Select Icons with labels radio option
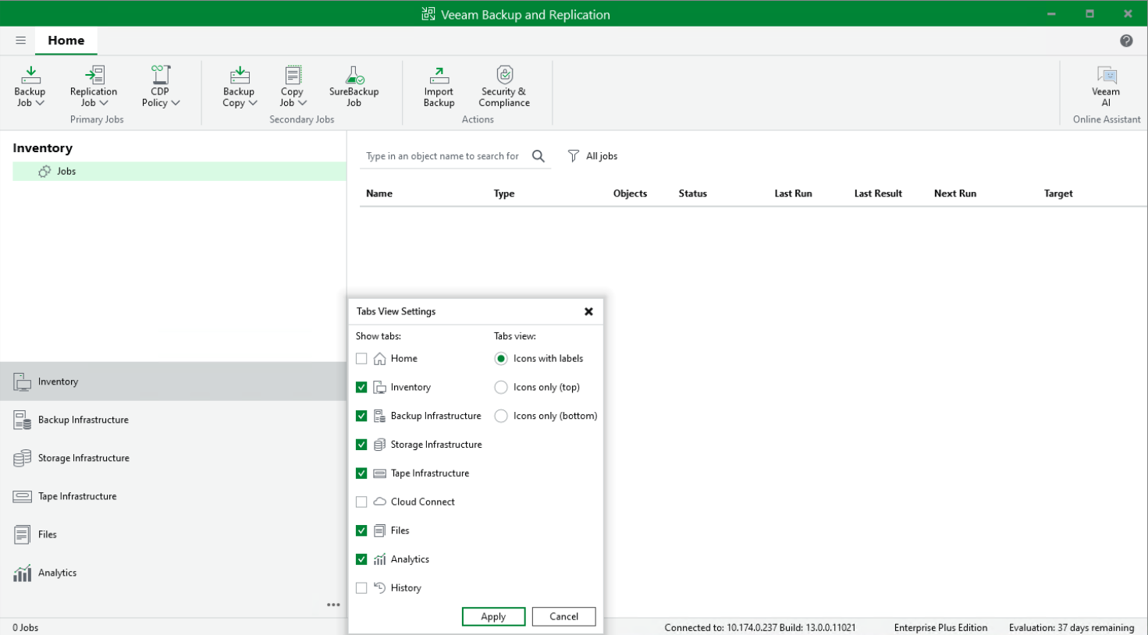This screenshot has height=635, width=1148. 501,359
